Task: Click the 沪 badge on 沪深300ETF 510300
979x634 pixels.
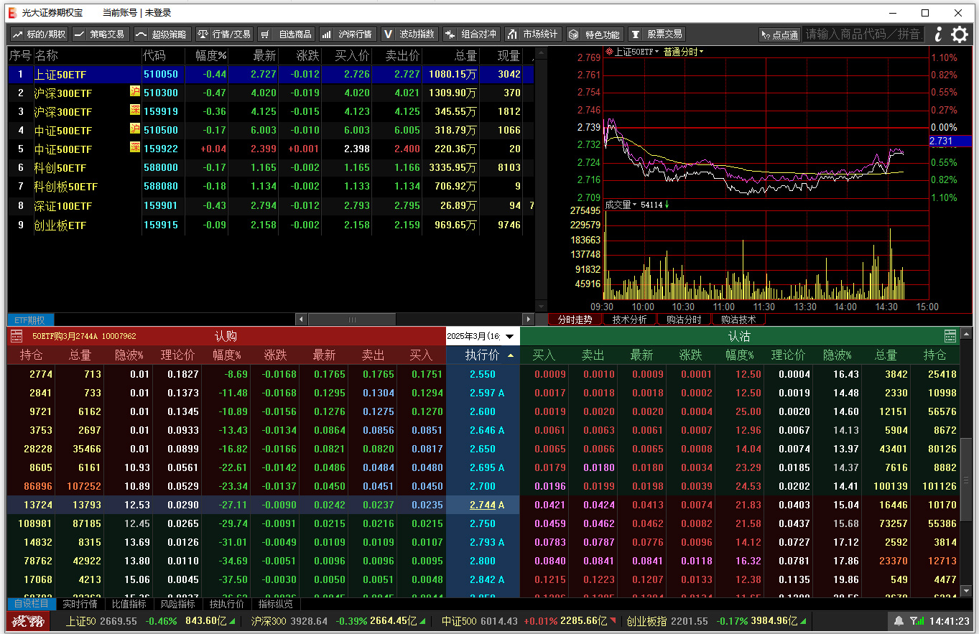Action: pos(135,91)
